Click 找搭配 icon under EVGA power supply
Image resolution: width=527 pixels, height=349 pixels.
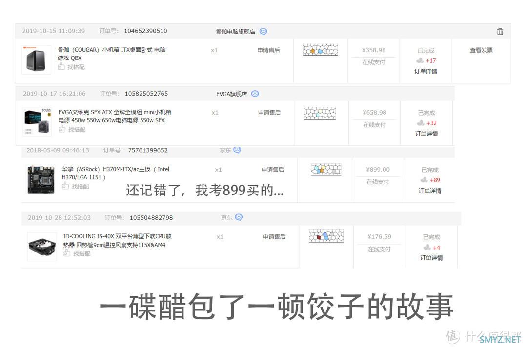click(x=62, y=129)
